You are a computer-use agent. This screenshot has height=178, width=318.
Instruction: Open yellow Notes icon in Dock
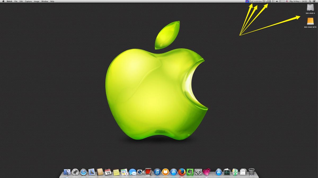pyautogui.click(x=116, y=172)
